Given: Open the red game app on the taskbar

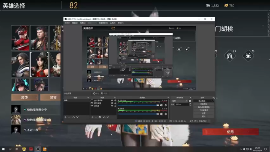Looking at the screenshot, I should point(31,149).
